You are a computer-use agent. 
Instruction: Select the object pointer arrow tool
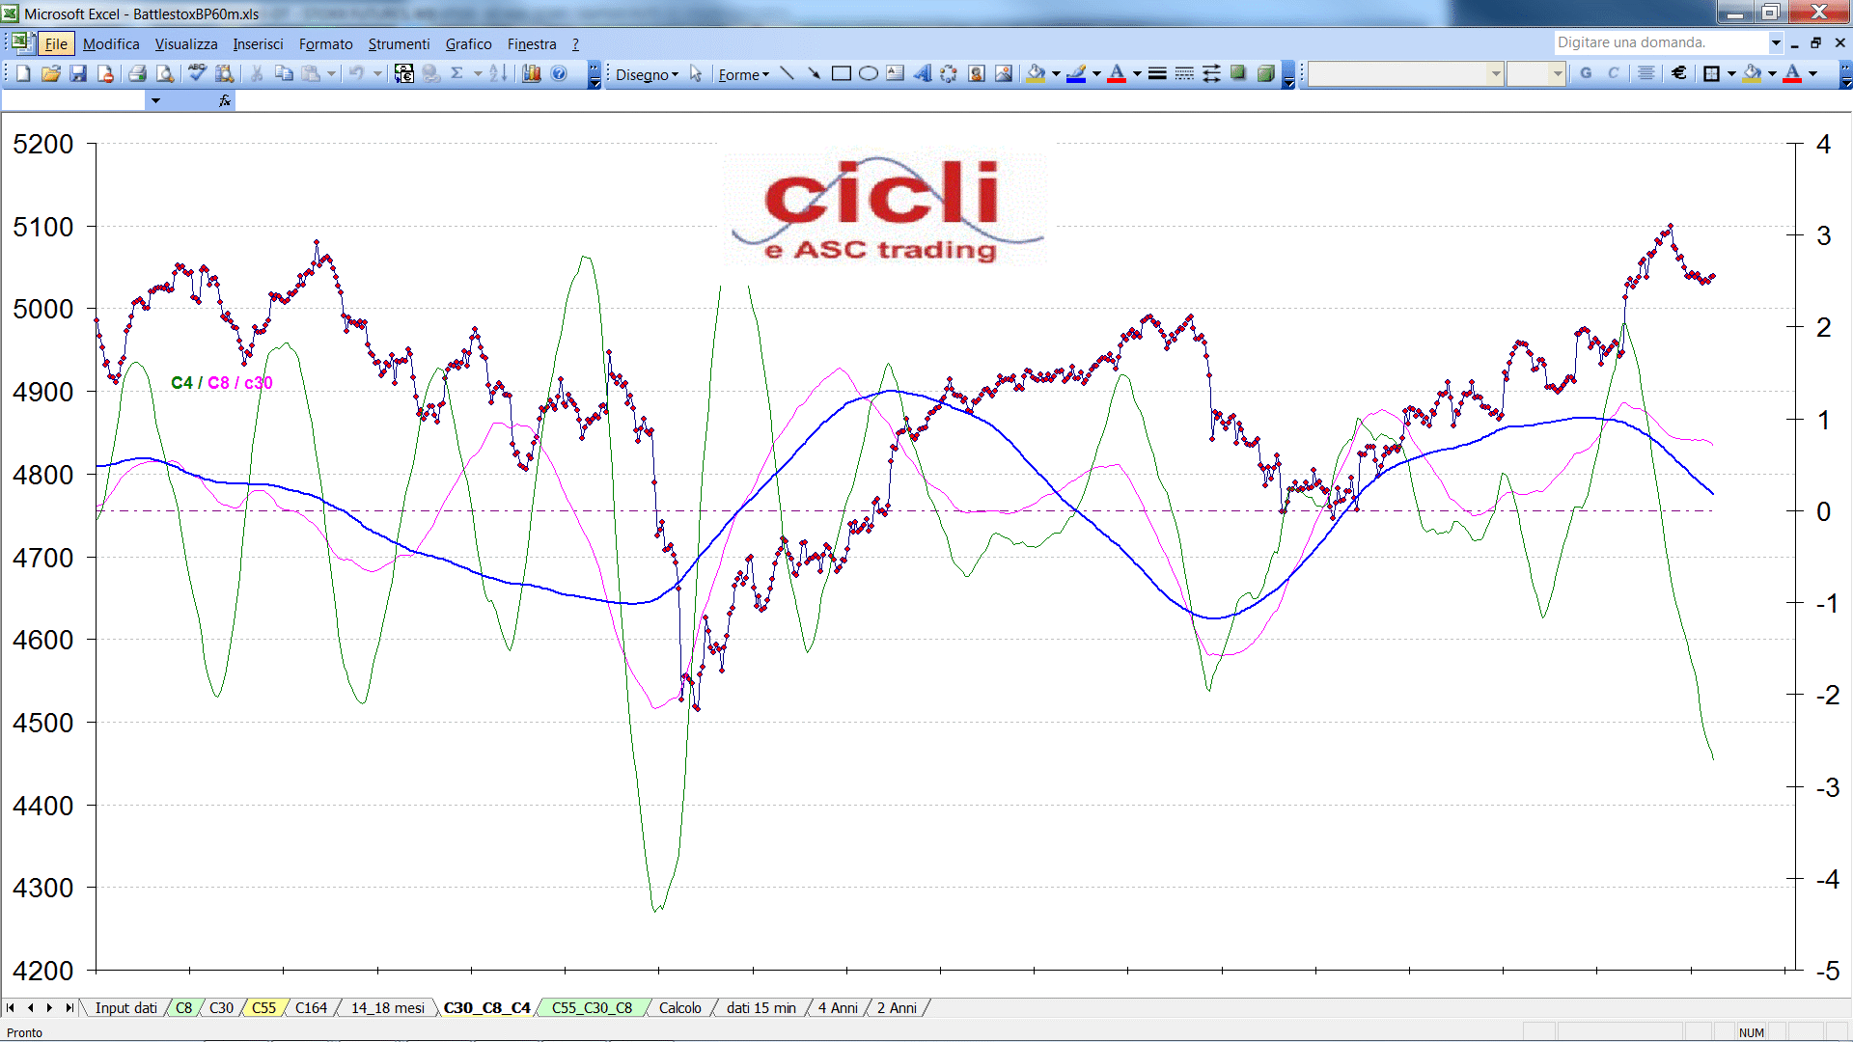tap(696, 73)
